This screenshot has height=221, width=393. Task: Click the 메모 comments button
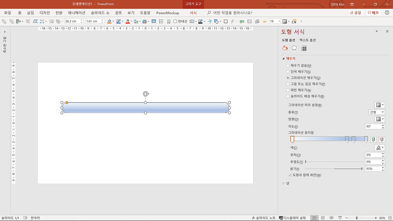373,13
